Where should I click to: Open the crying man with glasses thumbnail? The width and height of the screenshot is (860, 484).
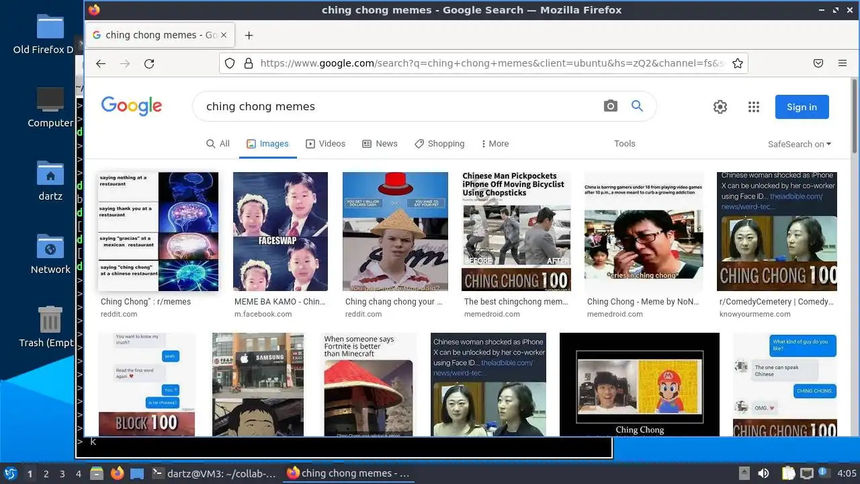point(644,231)
